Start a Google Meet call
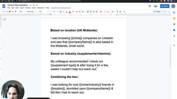The height and width of the screenshot is (99, 177). coord(156,6)
